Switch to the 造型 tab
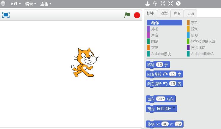 coord(164,13)
